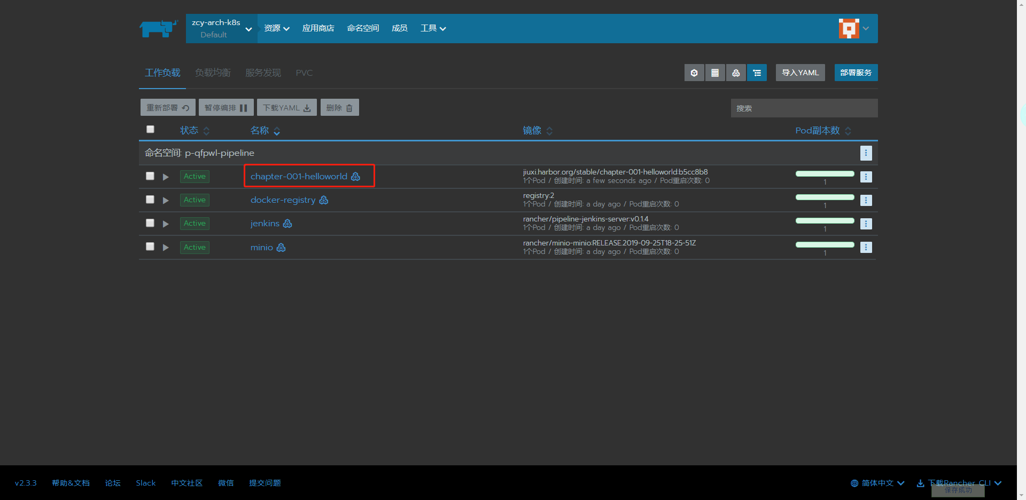The width and height of the screenshot is (1026, 500).
Task: Switch to the flat list view icon
Action: tap(715, 73)
